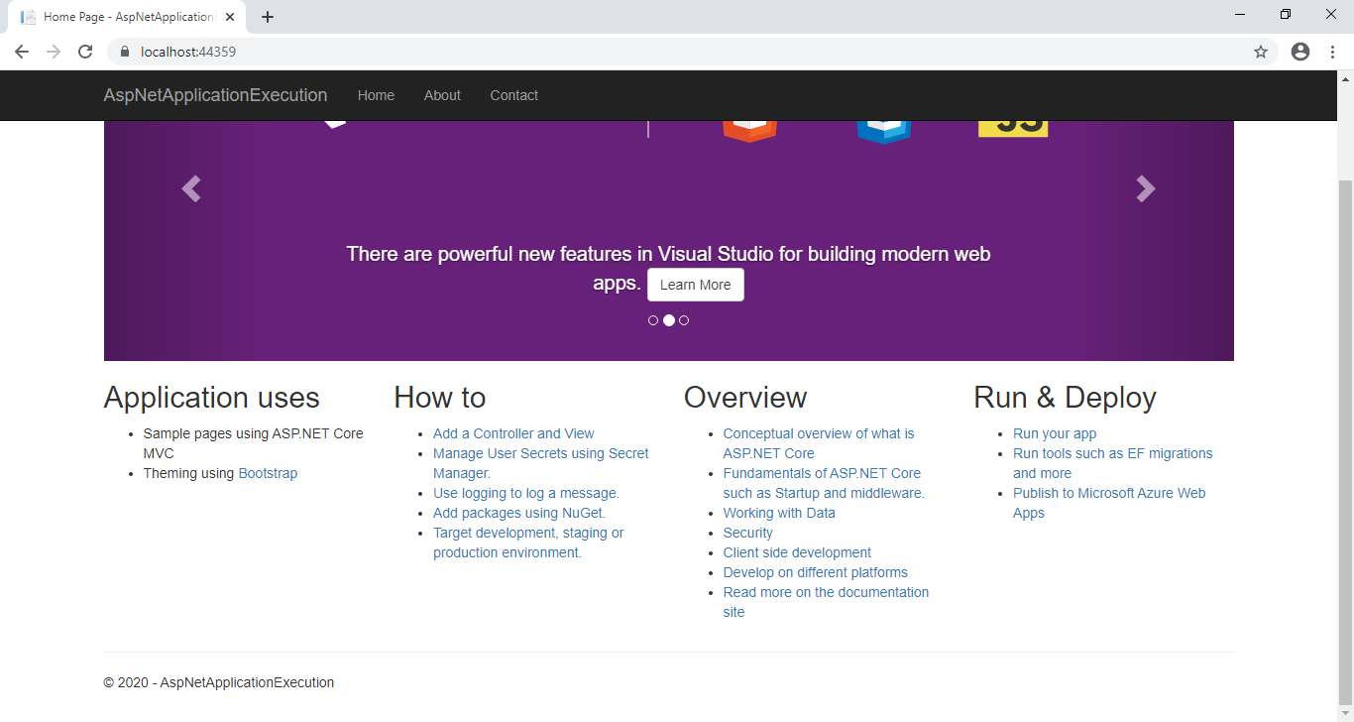
Task: Reload the page using the refresh icon
Action: [x=85, y=51]
